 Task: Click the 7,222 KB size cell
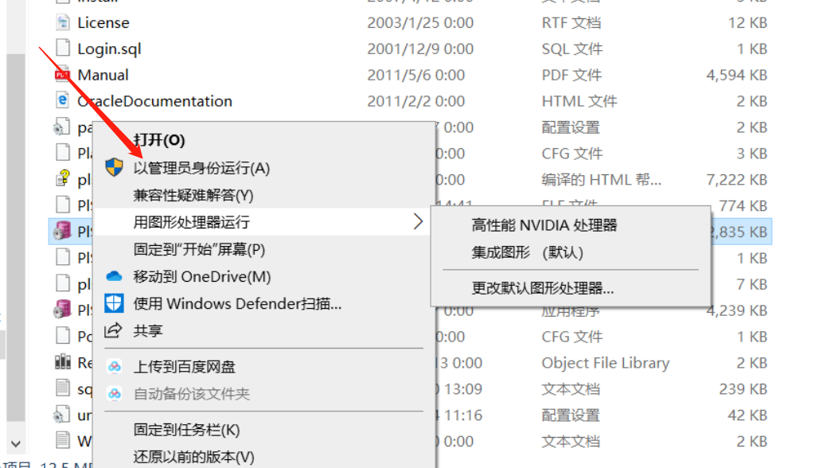tap(736, 179)
